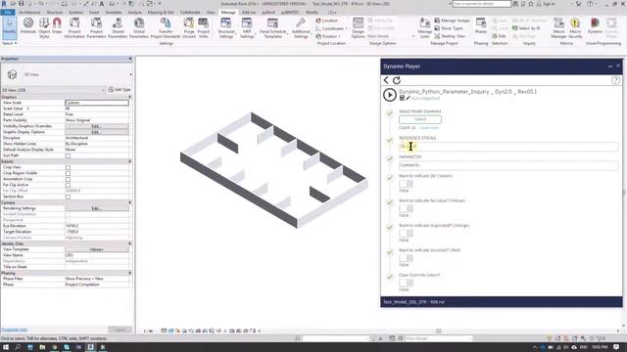Image resolution: width=627 pixels, height=352 pixels.
Task: Expand Additional Settings dropdown
Action: (x=301, y=27)
